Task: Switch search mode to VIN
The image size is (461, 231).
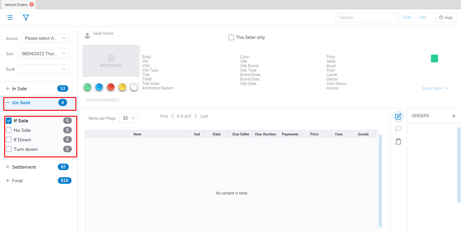Action: pos(422,18)
